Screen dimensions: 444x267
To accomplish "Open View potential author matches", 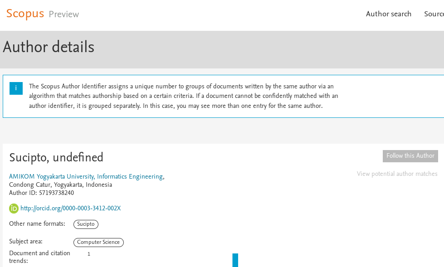I will [397, 174].
